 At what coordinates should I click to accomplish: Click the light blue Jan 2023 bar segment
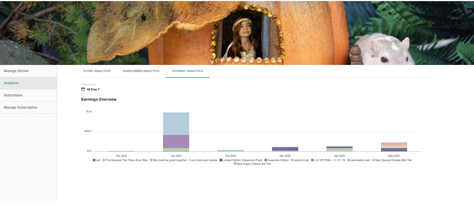pos(176,124)
